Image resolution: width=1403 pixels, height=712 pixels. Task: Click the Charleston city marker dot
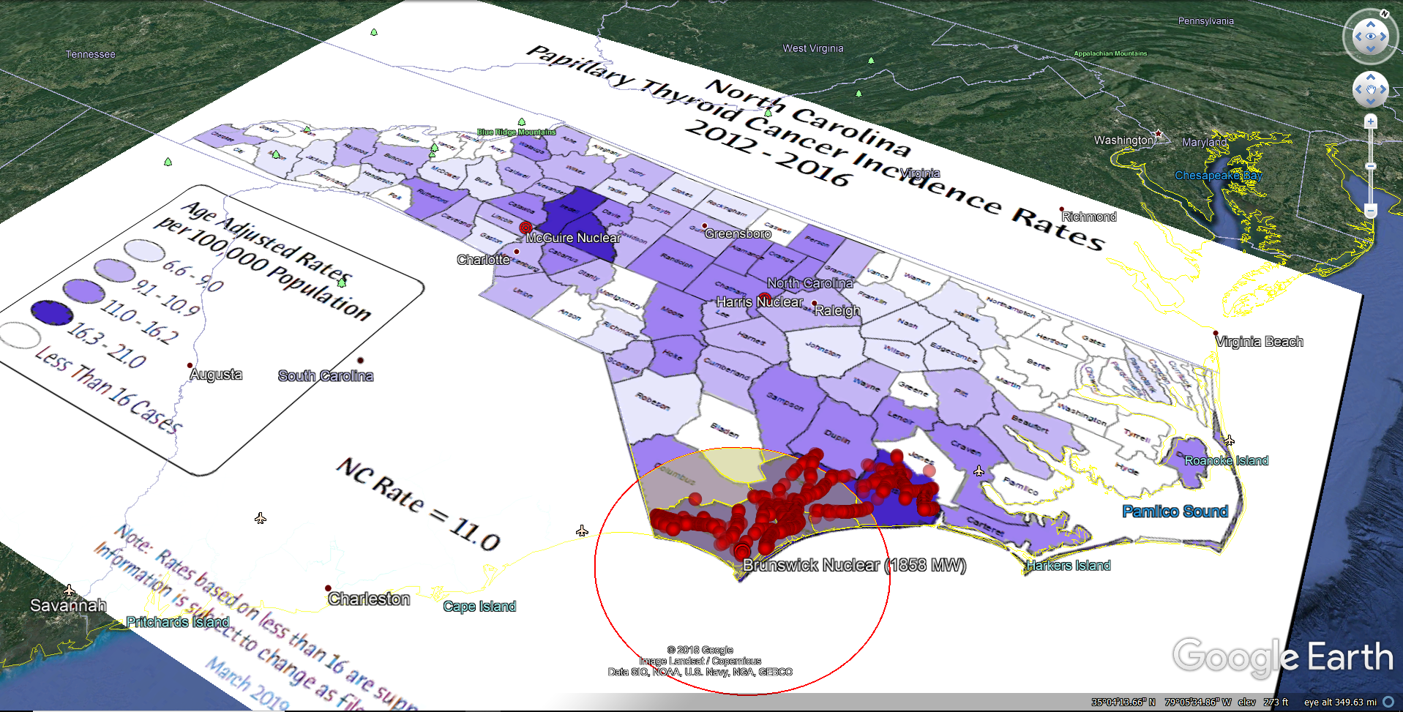328,588
